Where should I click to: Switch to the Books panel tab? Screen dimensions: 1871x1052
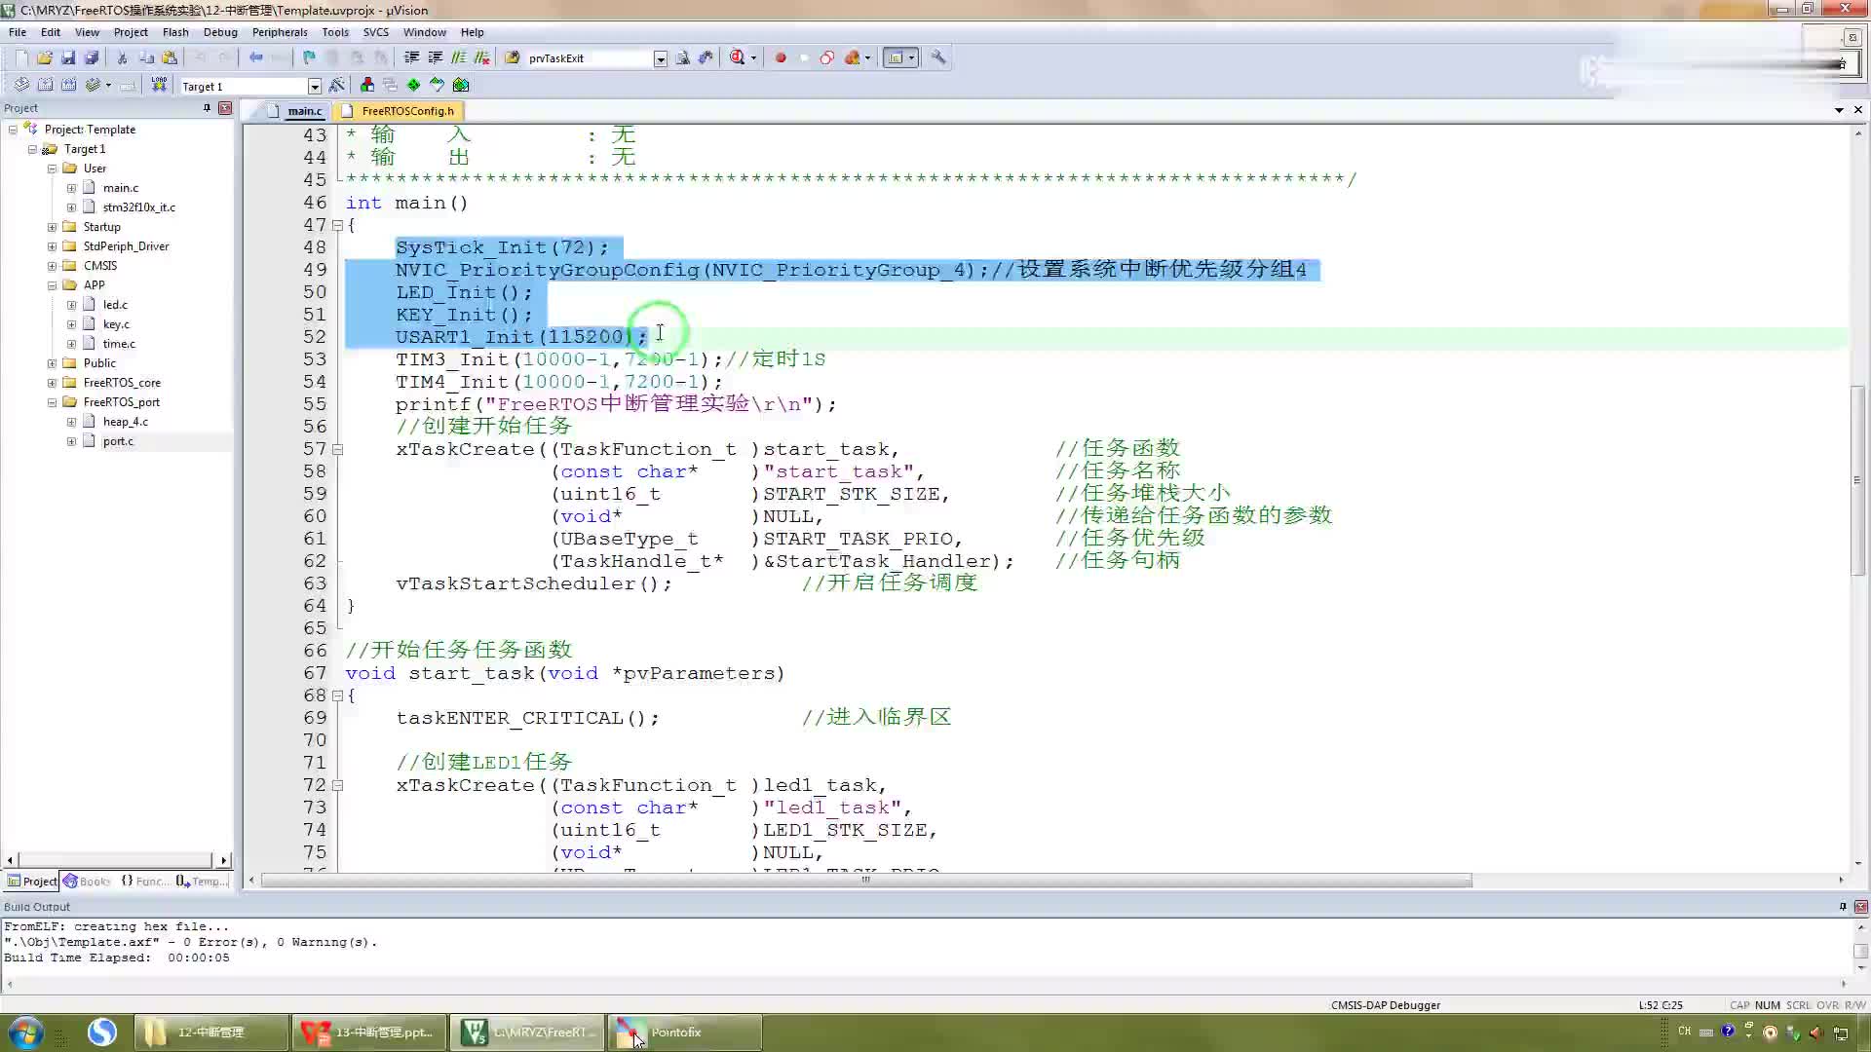click(87, 882)
